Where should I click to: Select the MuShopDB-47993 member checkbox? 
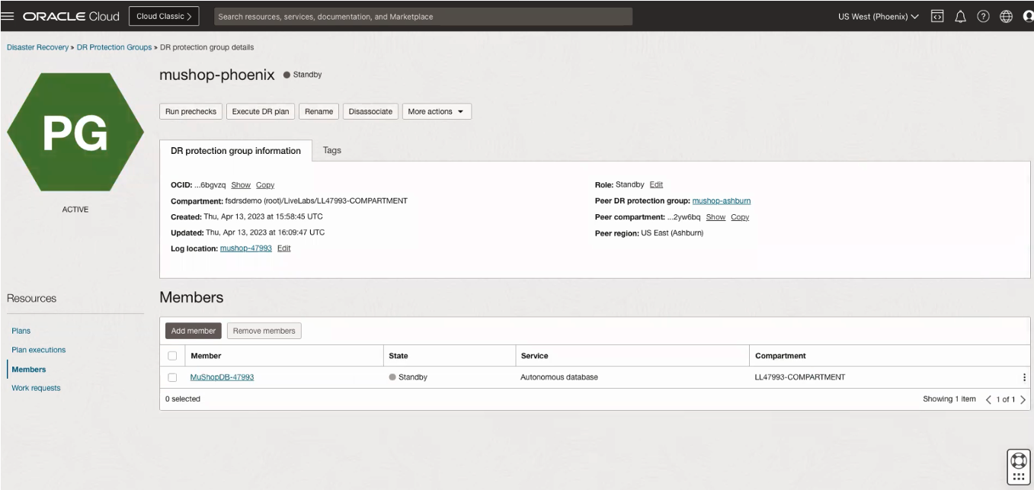pos(171,376)
